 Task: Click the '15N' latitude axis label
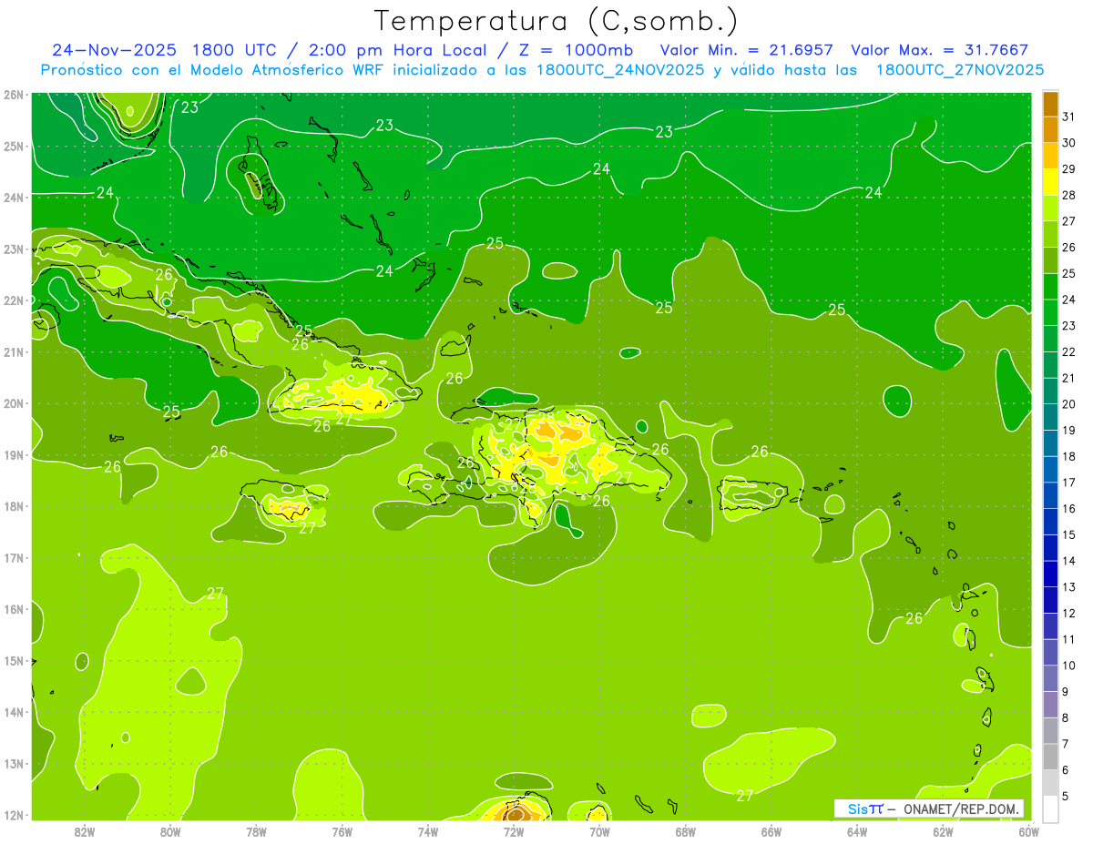pyautogui.click(x=14, y=660)
